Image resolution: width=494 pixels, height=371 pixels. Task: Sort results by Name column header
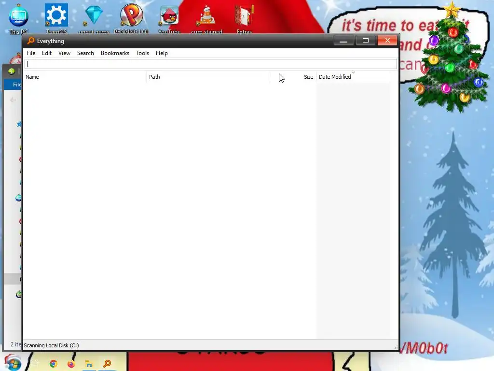click(85, 77)
